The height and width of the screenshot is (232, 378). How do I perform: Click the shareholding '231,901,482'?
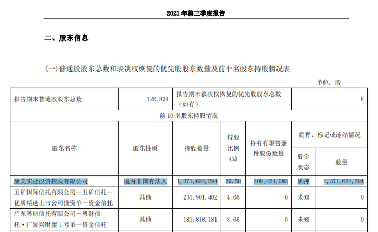point(200,197)
